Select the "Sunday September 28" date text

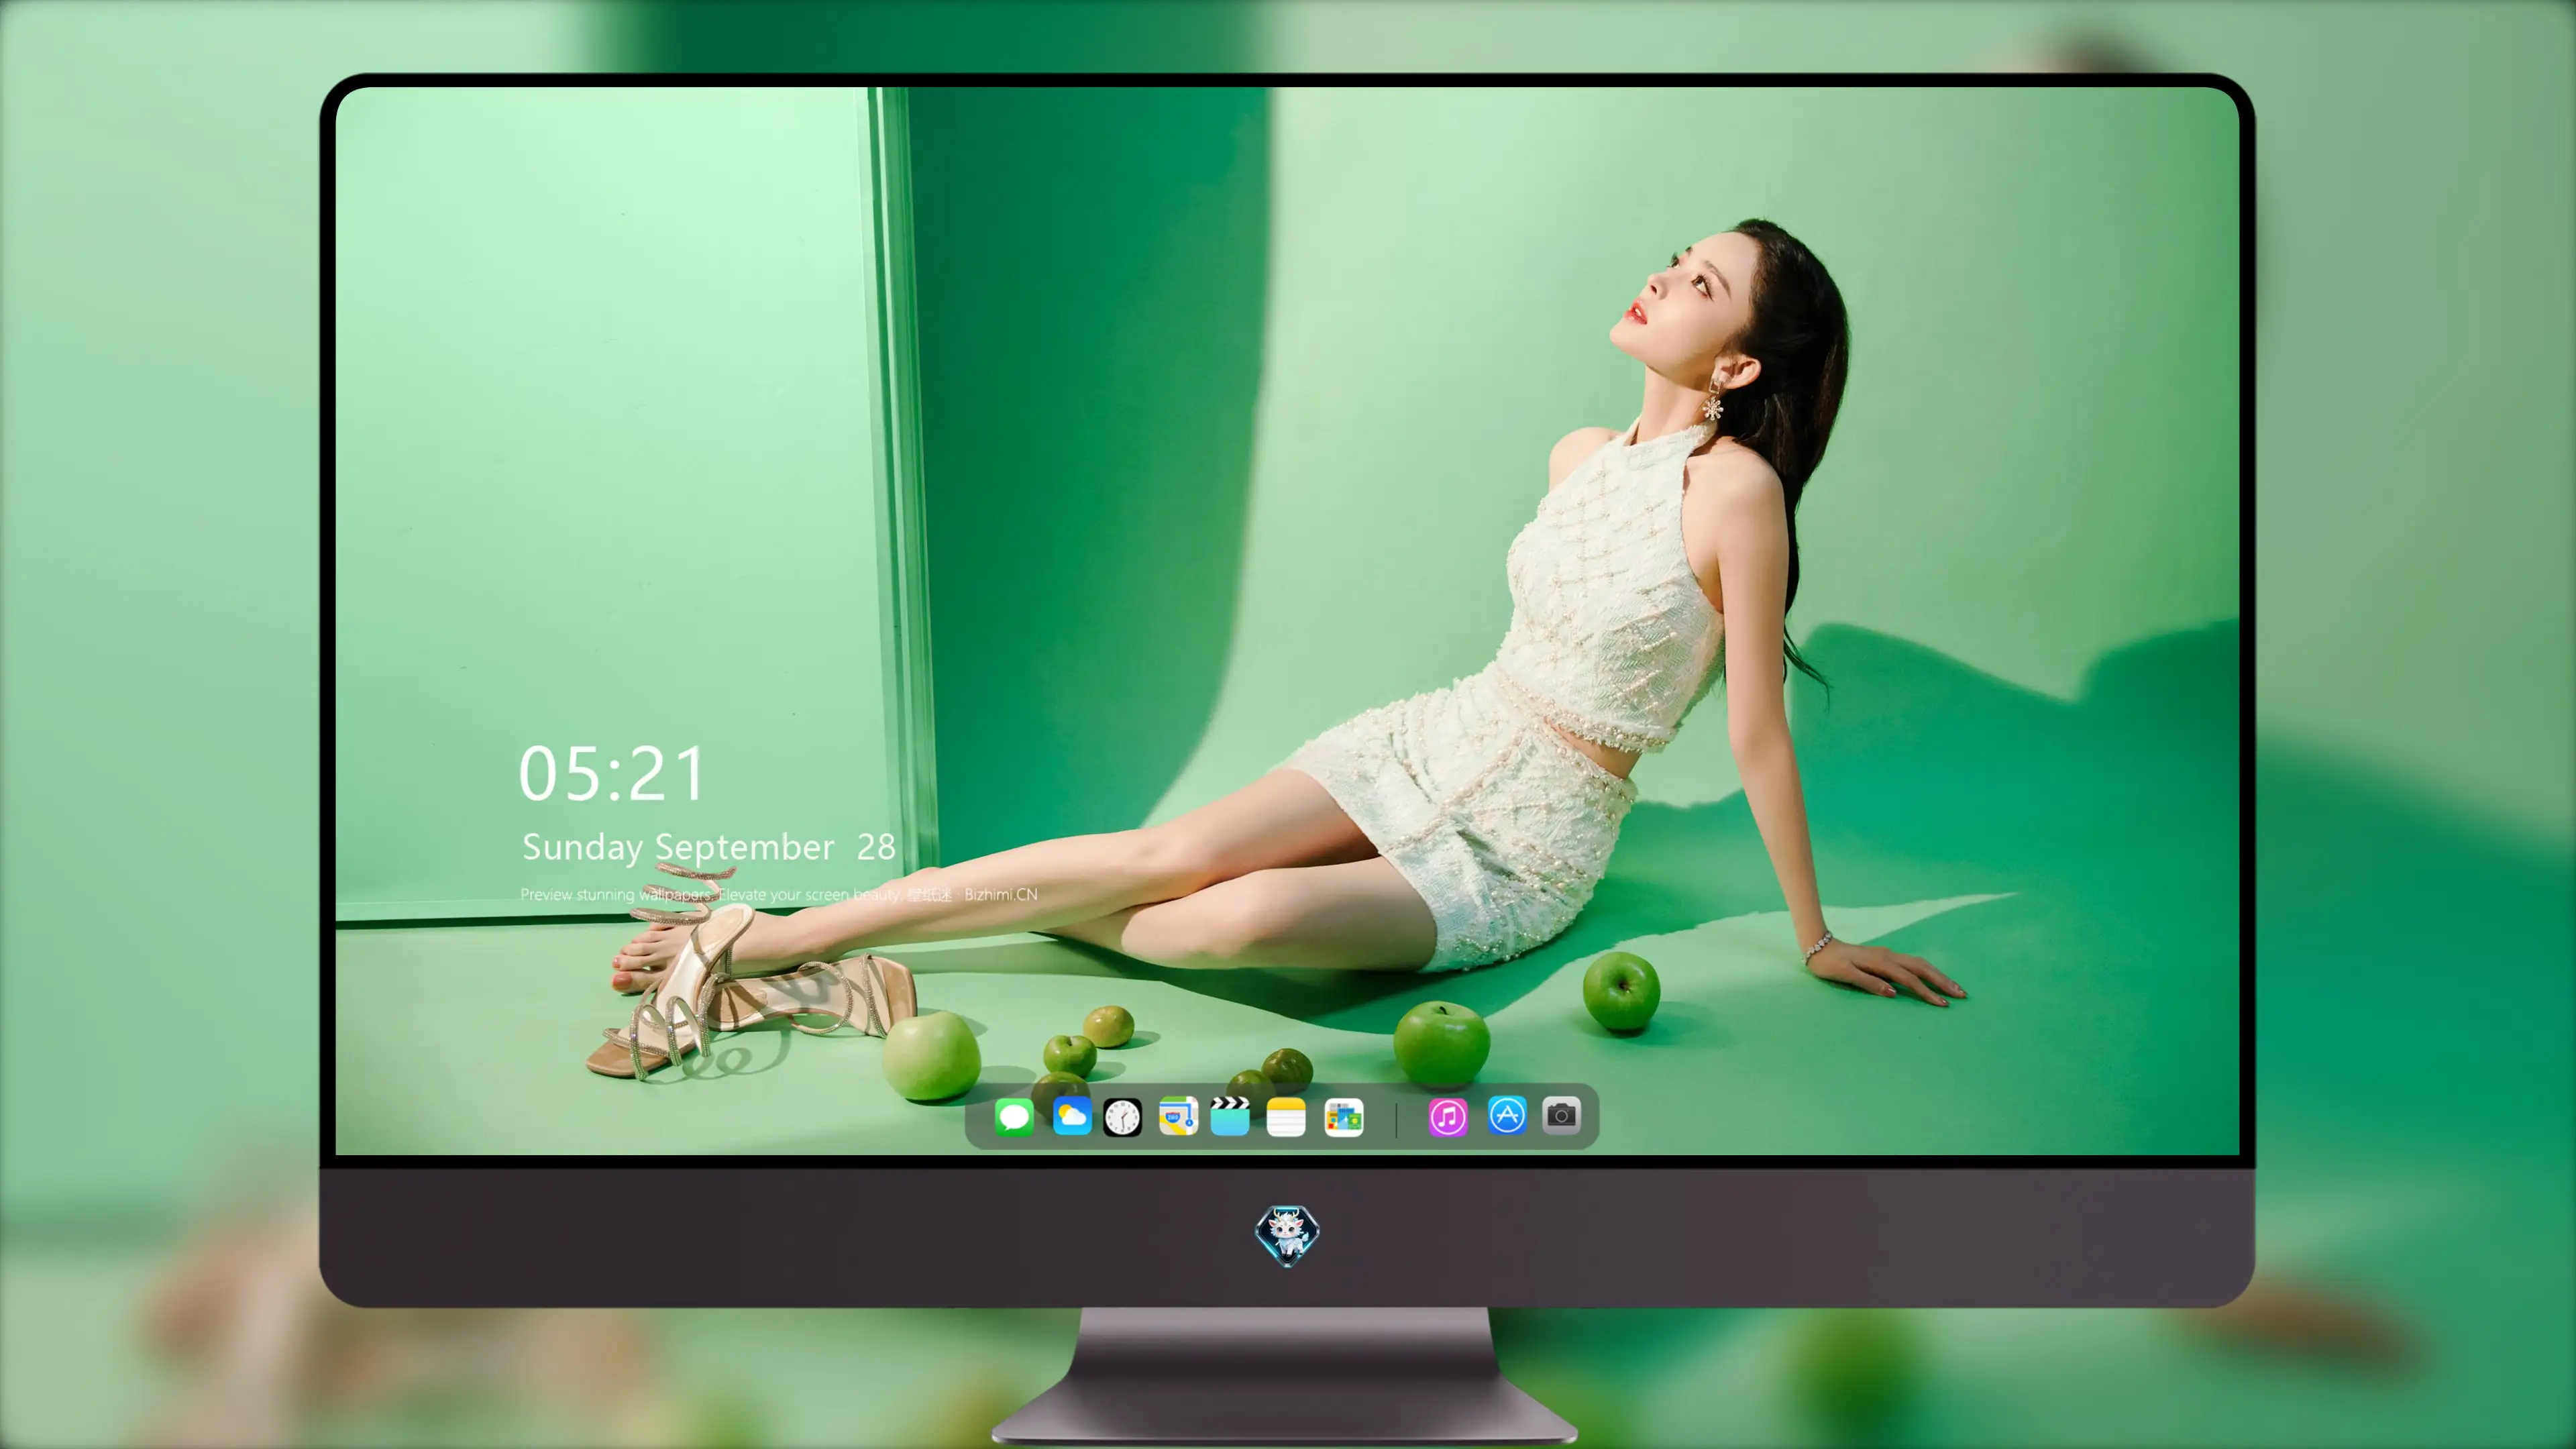[x=708, y=847]
